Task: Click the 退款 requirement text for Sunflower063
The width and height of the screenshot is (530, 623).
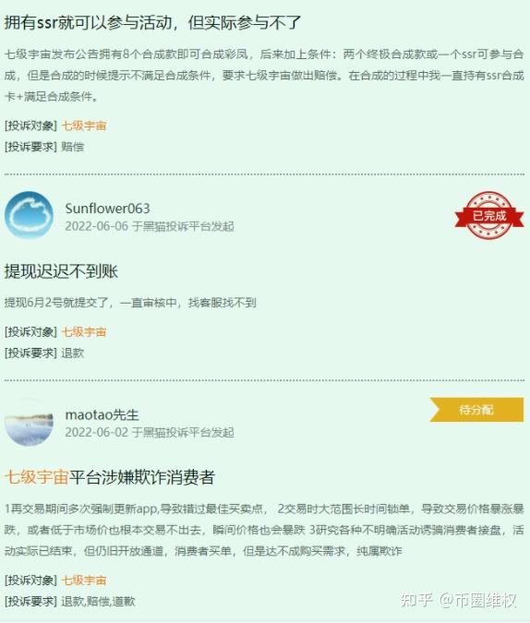Action: [x=72, y=353]
